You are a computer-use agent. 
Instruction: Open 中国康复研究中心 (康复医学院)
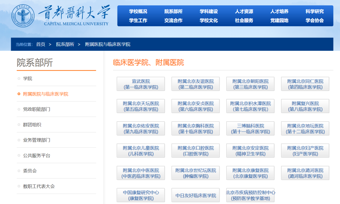[x=141, y=195]
